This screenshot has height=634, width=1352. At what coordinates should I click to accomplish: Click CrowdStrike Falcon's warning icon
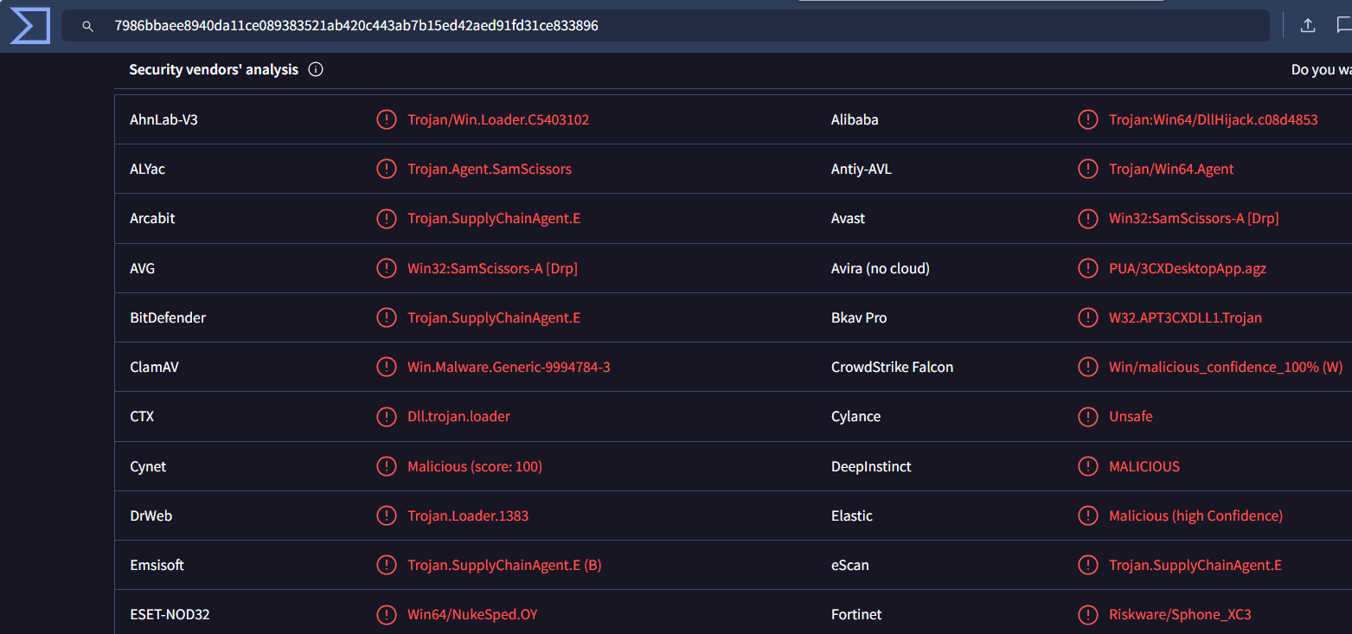click(1088, 367)
